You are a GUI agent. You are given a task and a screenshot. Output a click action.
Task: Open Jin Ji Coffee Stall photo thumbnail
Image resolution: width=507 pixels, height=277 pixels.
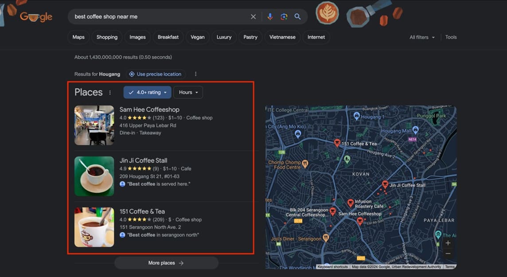coord(94,176)
